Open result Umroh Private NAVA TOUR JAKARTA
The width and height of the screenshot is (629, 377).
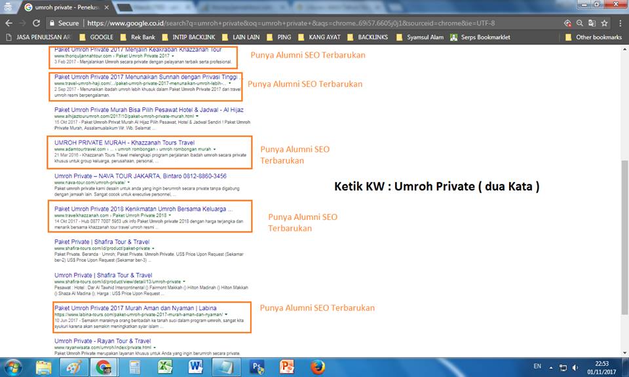click(140, 176)
